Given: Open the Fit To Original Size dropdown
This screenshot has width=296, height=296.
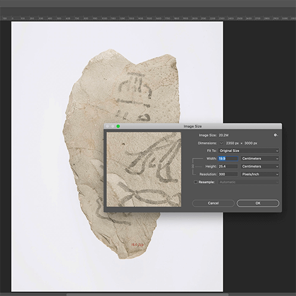Looking at the screenshot, I should click(x=249, y=151).
